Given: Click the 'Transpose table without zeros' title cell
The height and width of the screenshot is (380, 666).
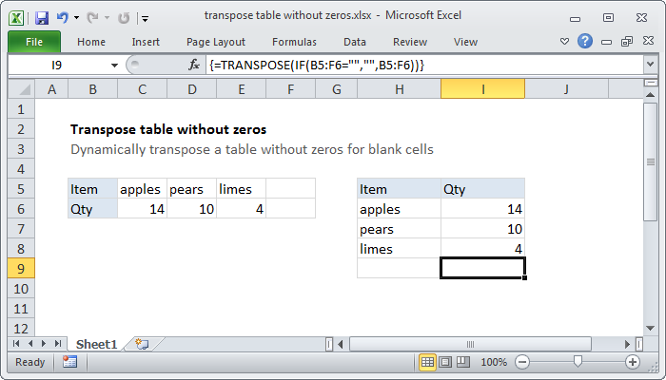Looking at the screenshot, I should (168, 129).
